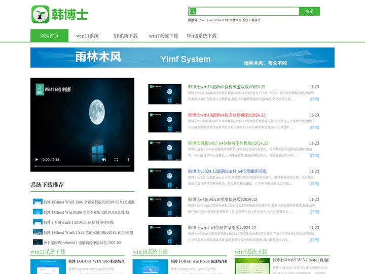This screenshot has width=365, height=274.
Task: Click [详情] for win10专业珍藏版 entry
Action: point(314,127)
